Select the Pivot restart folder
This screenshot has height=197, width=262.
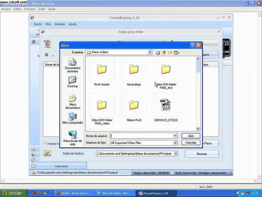tap(102, 72)
